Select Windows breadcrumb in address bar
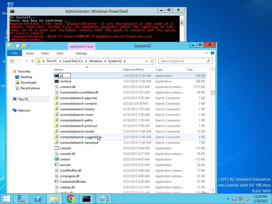The width and height of the screenshot is (272, 204). pos(96,61)
